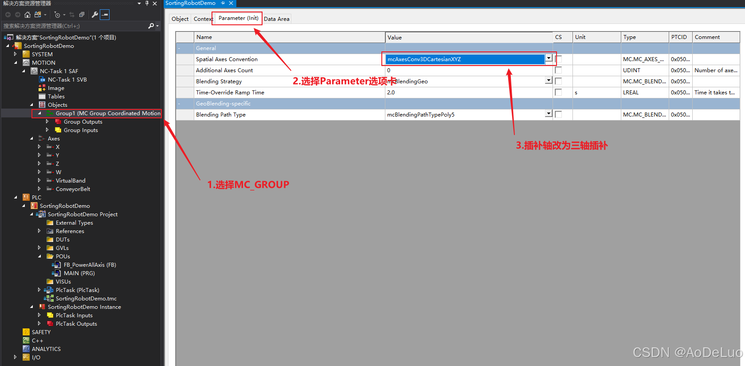
Task: Select SortingRobotDemo.tmc file icon
Action: [49, 298]
